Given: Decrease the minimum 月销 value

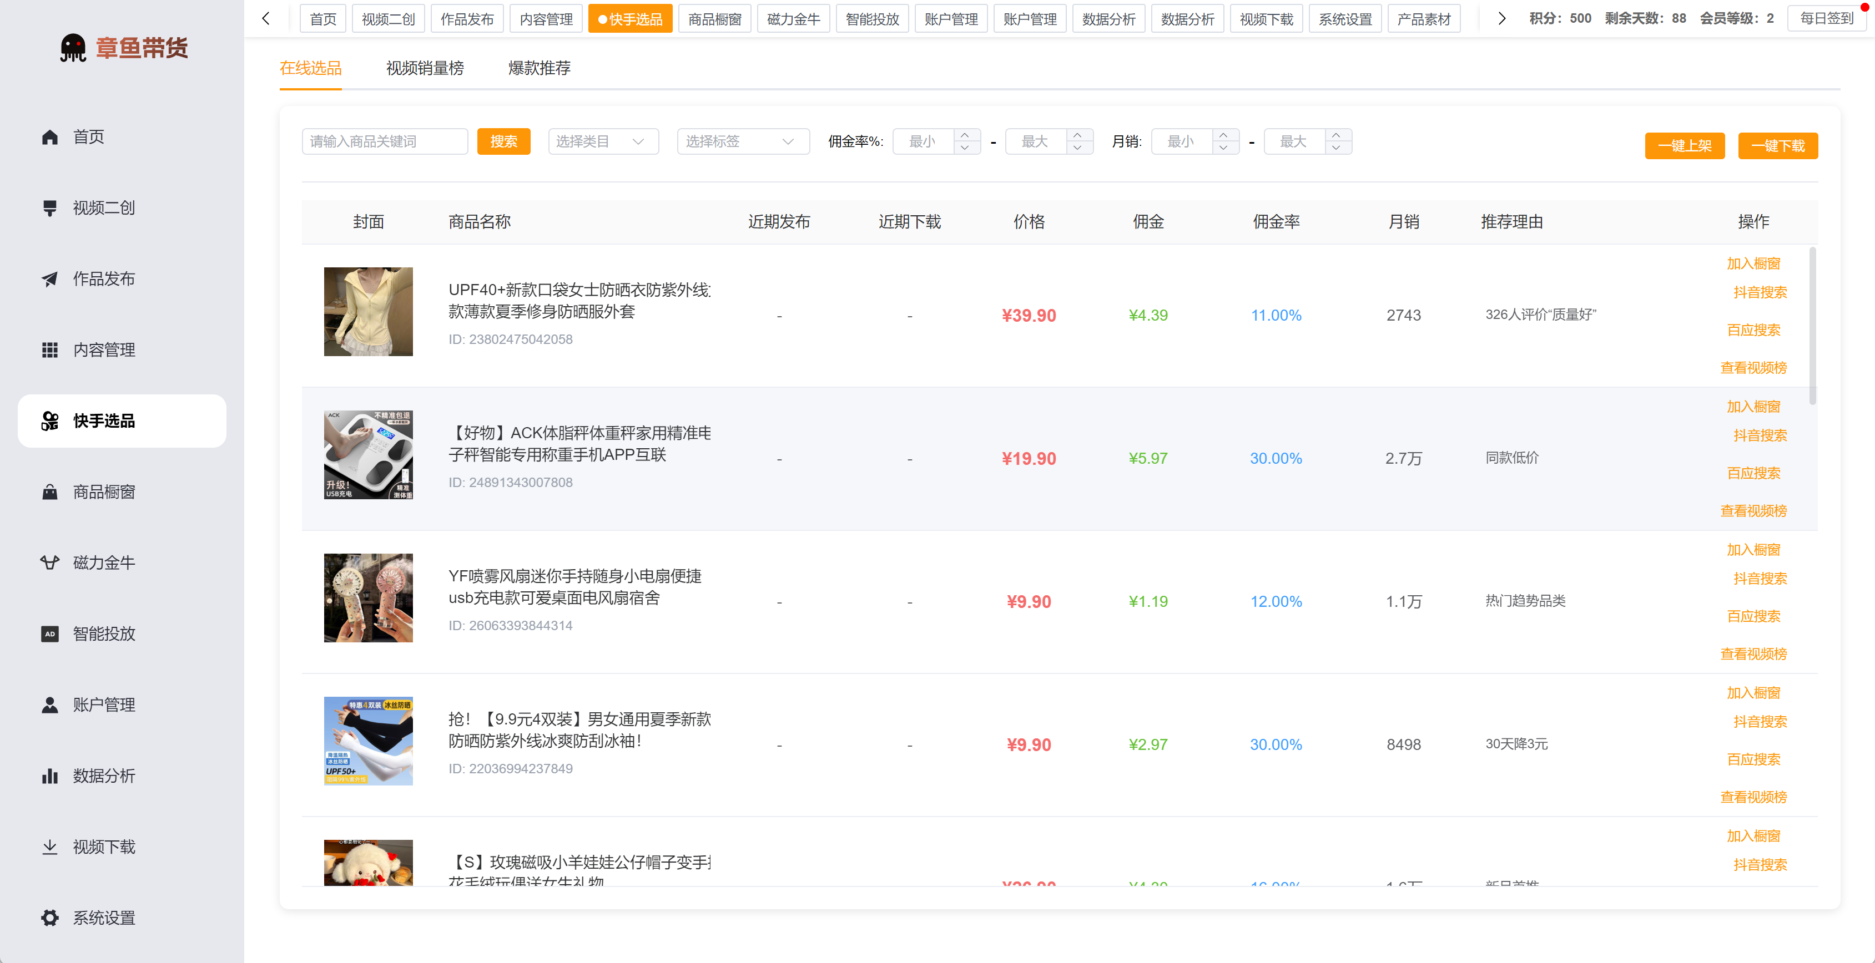Looking at the screenshot, I should pos(1223,148).
